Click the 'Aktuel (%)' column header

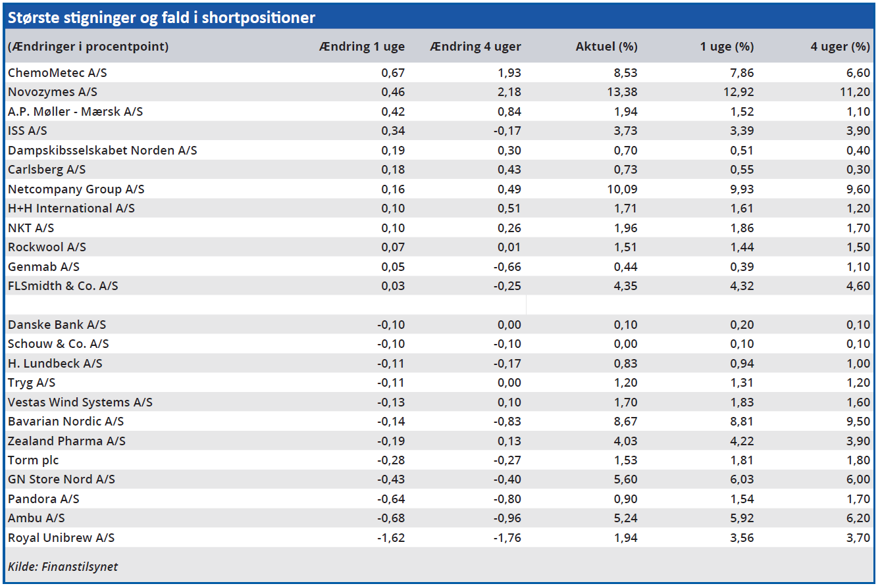click(x=607, y=47)
